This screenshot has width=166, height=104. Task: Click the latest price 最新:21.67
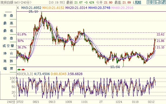74,2
